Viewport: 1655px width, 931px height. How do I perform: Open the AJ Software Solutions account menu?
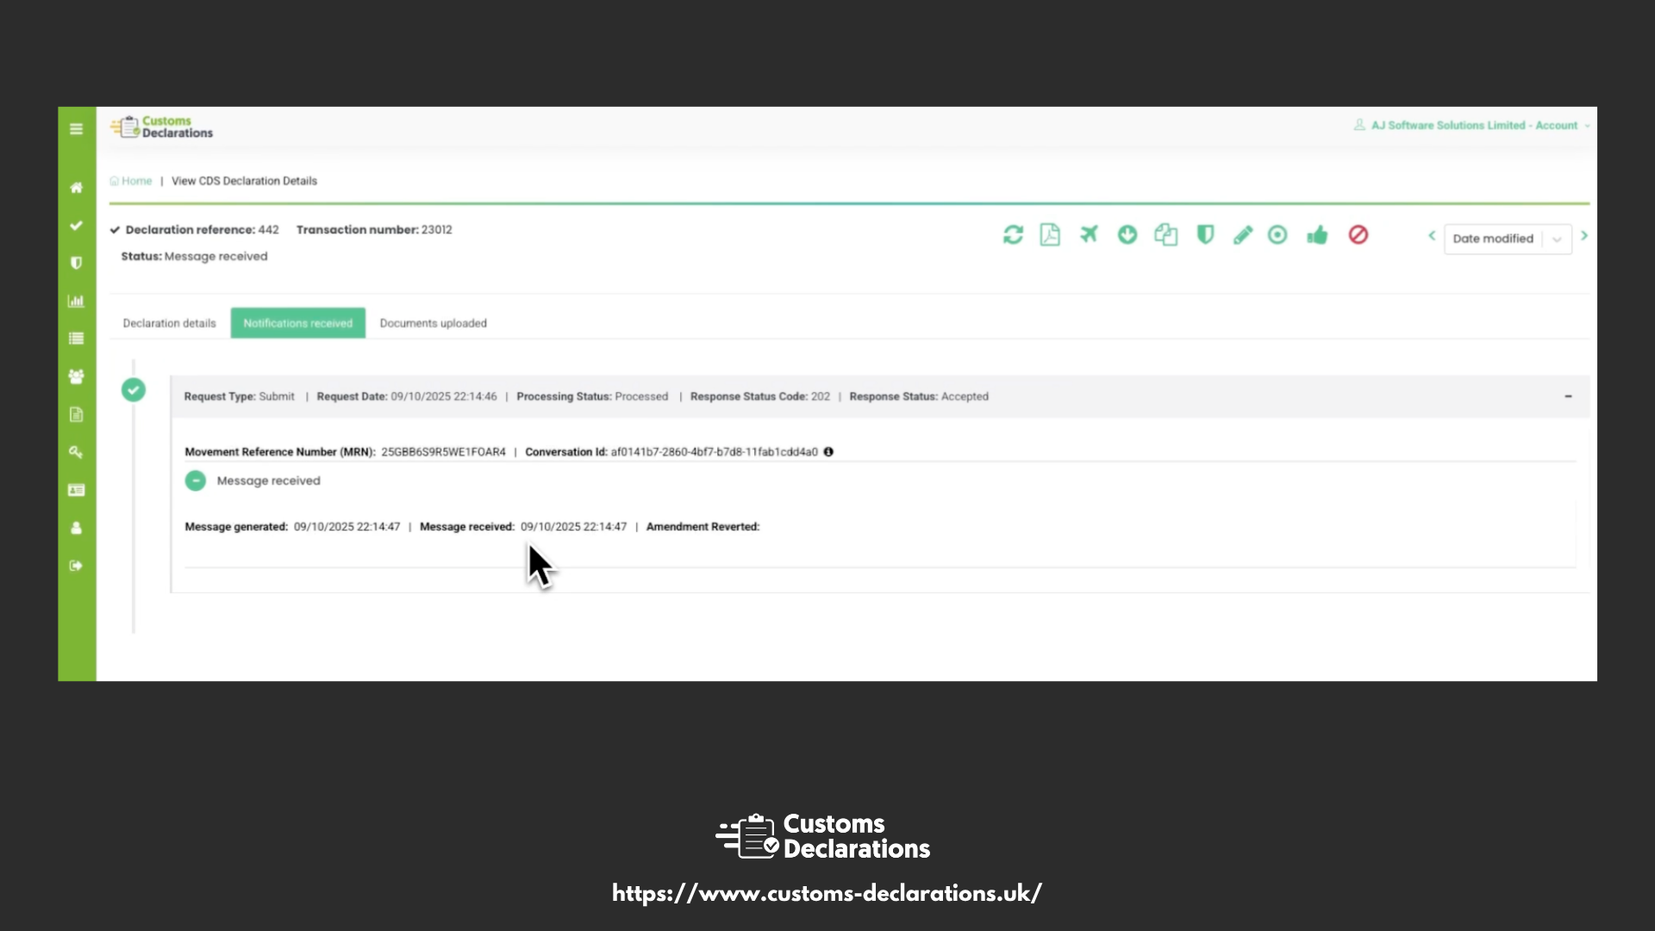pos(1473,126)
